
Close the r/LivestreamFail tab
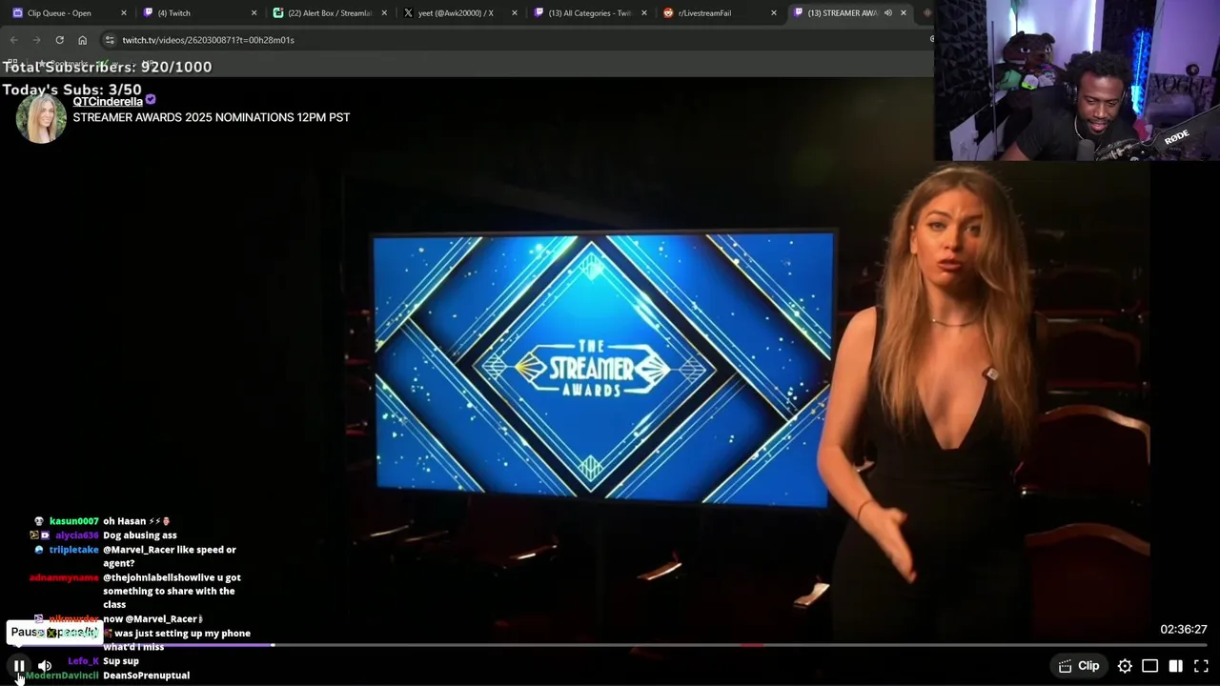pyautogui.click(x=773, y=13)
